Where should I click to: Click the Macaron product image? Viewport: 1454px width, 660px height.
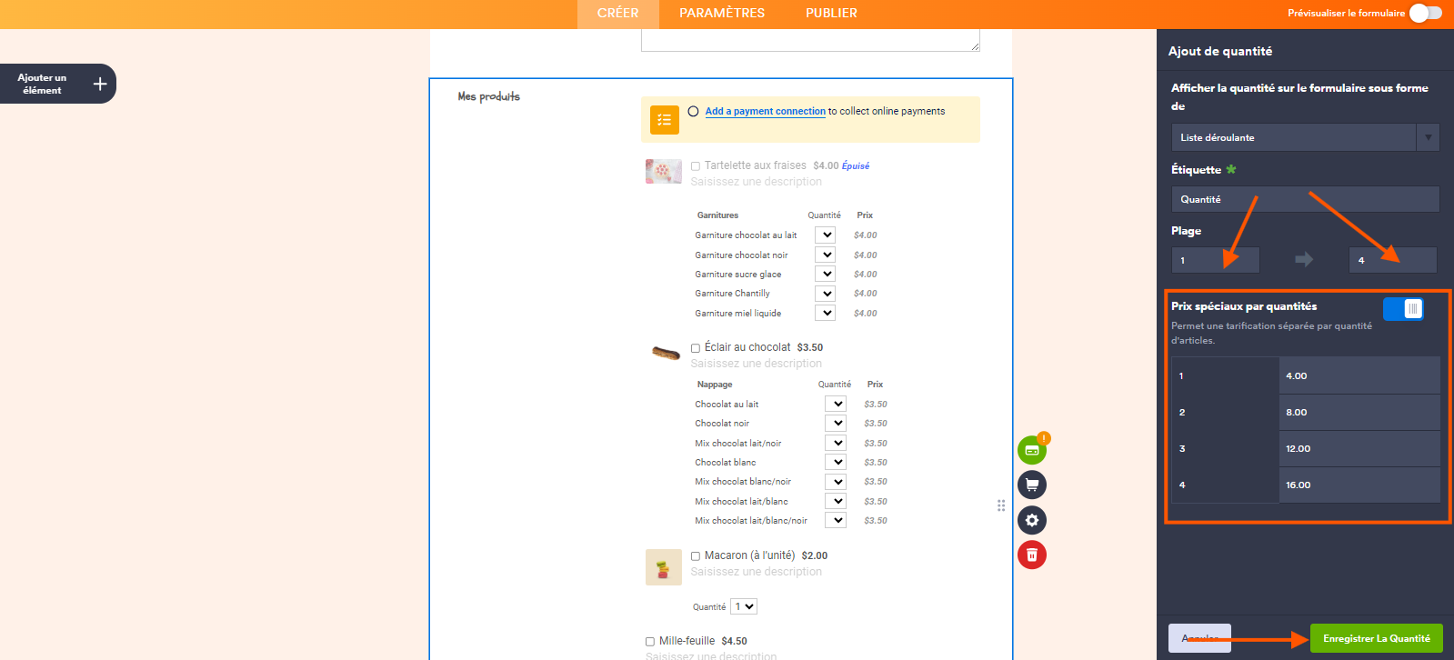pos(664,567)
